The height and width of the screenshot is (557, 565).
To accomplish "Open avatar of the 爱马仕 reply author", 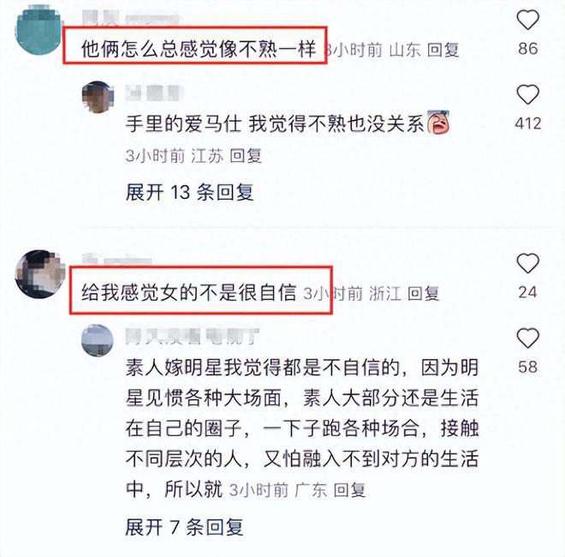I will coord(98,97).
